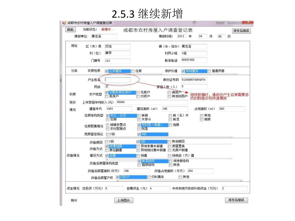Click the empty 户主姓名 field

[x=118, y=80]
